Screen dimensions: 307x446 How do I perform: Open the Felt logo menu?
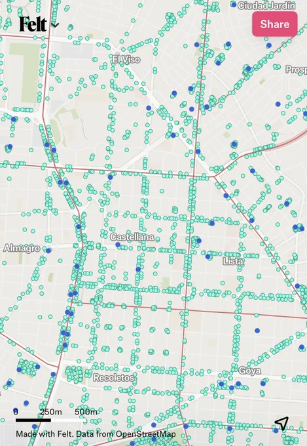pos(39,24)
